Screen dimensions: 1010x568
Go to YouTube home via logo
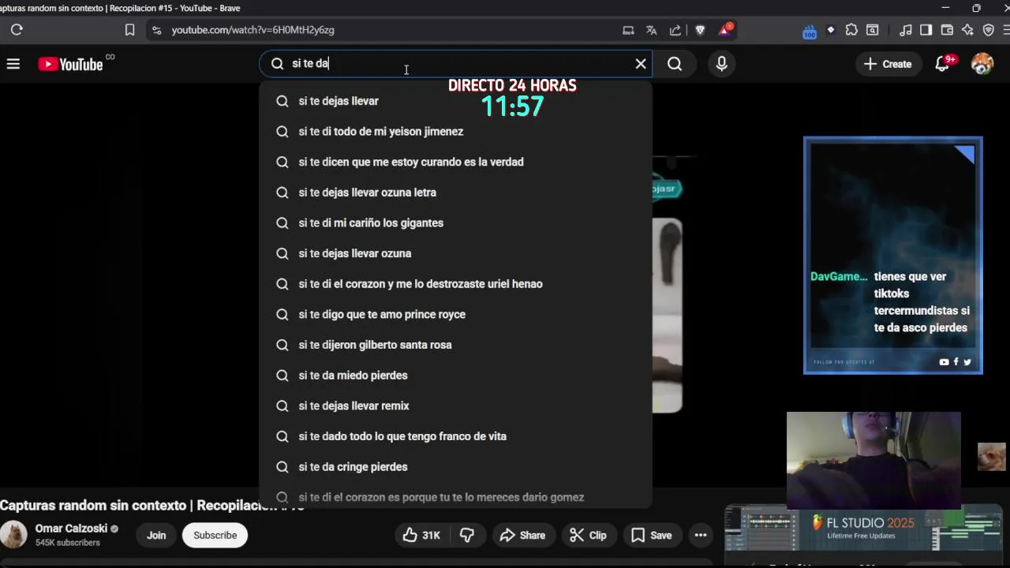pyautogui.click(x=71, y=64)
